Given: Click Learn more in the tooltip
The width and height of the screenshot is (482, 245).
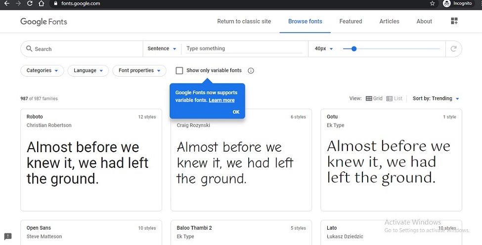Looking at the screenshot, I should click(x=221, y=100).
